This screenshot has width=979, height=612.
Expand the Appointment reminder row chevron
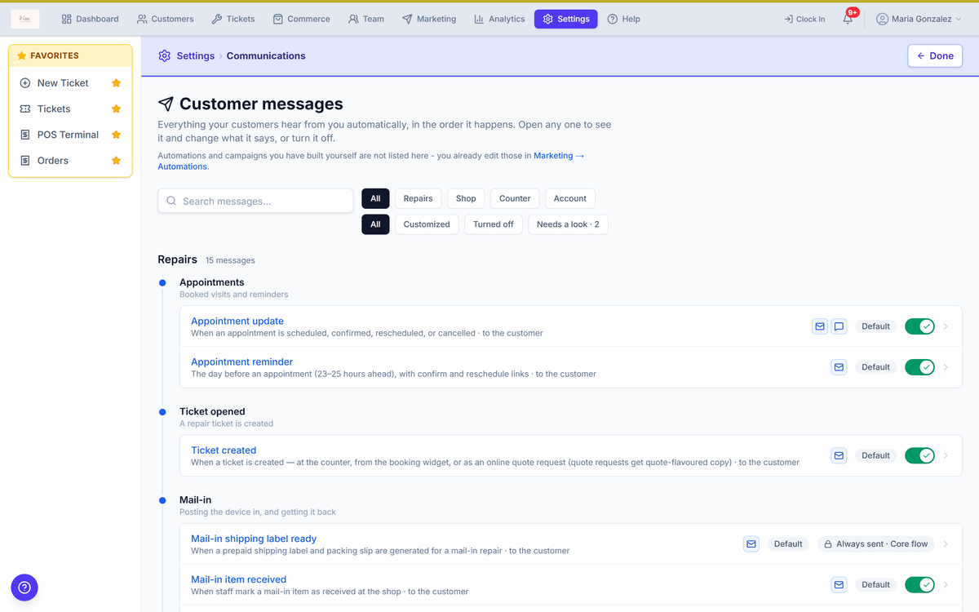pos(946,367)
